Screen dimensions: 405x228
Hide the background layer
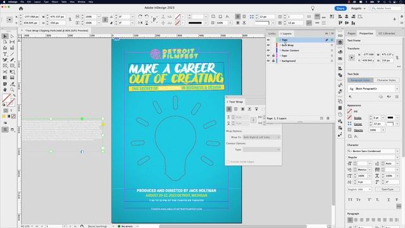pyautogui.click(x=268, y=61)
